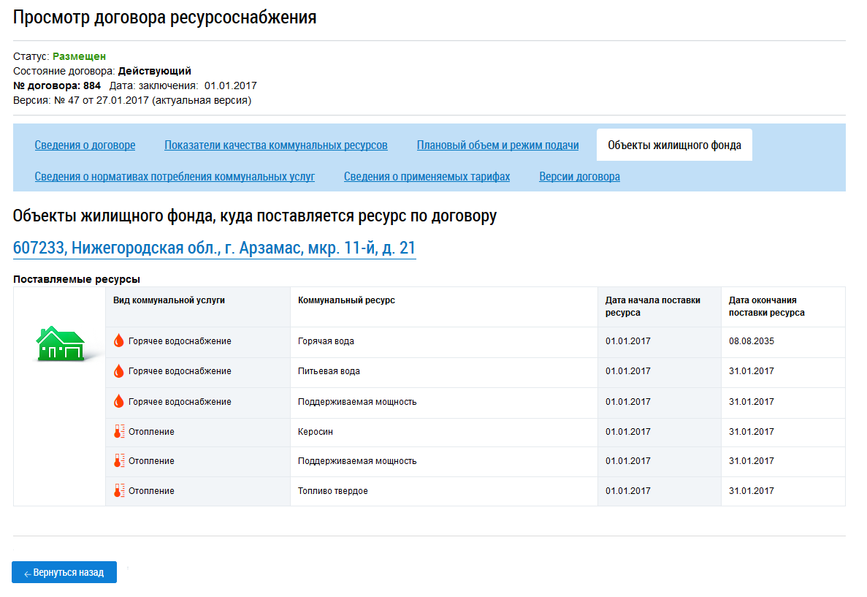Open address link 607233 Нижегородская обл., Арзамас
867x597 pixels.
(x=215, y=247)
